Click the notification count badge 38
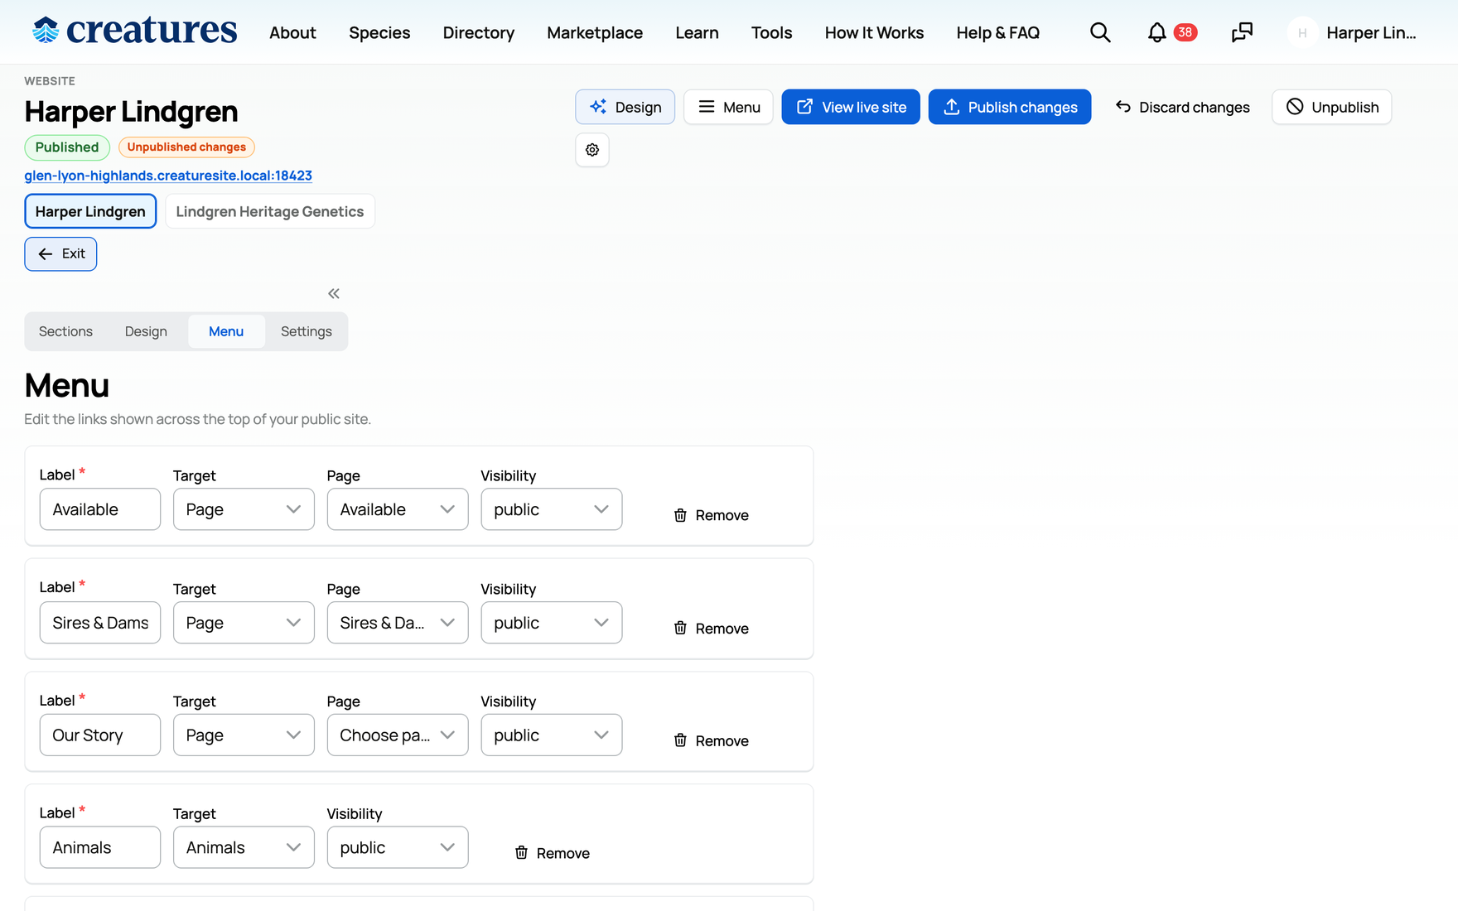Image resolution: width=1458 pixels, height=911 pixels. tap(1185, 32)
